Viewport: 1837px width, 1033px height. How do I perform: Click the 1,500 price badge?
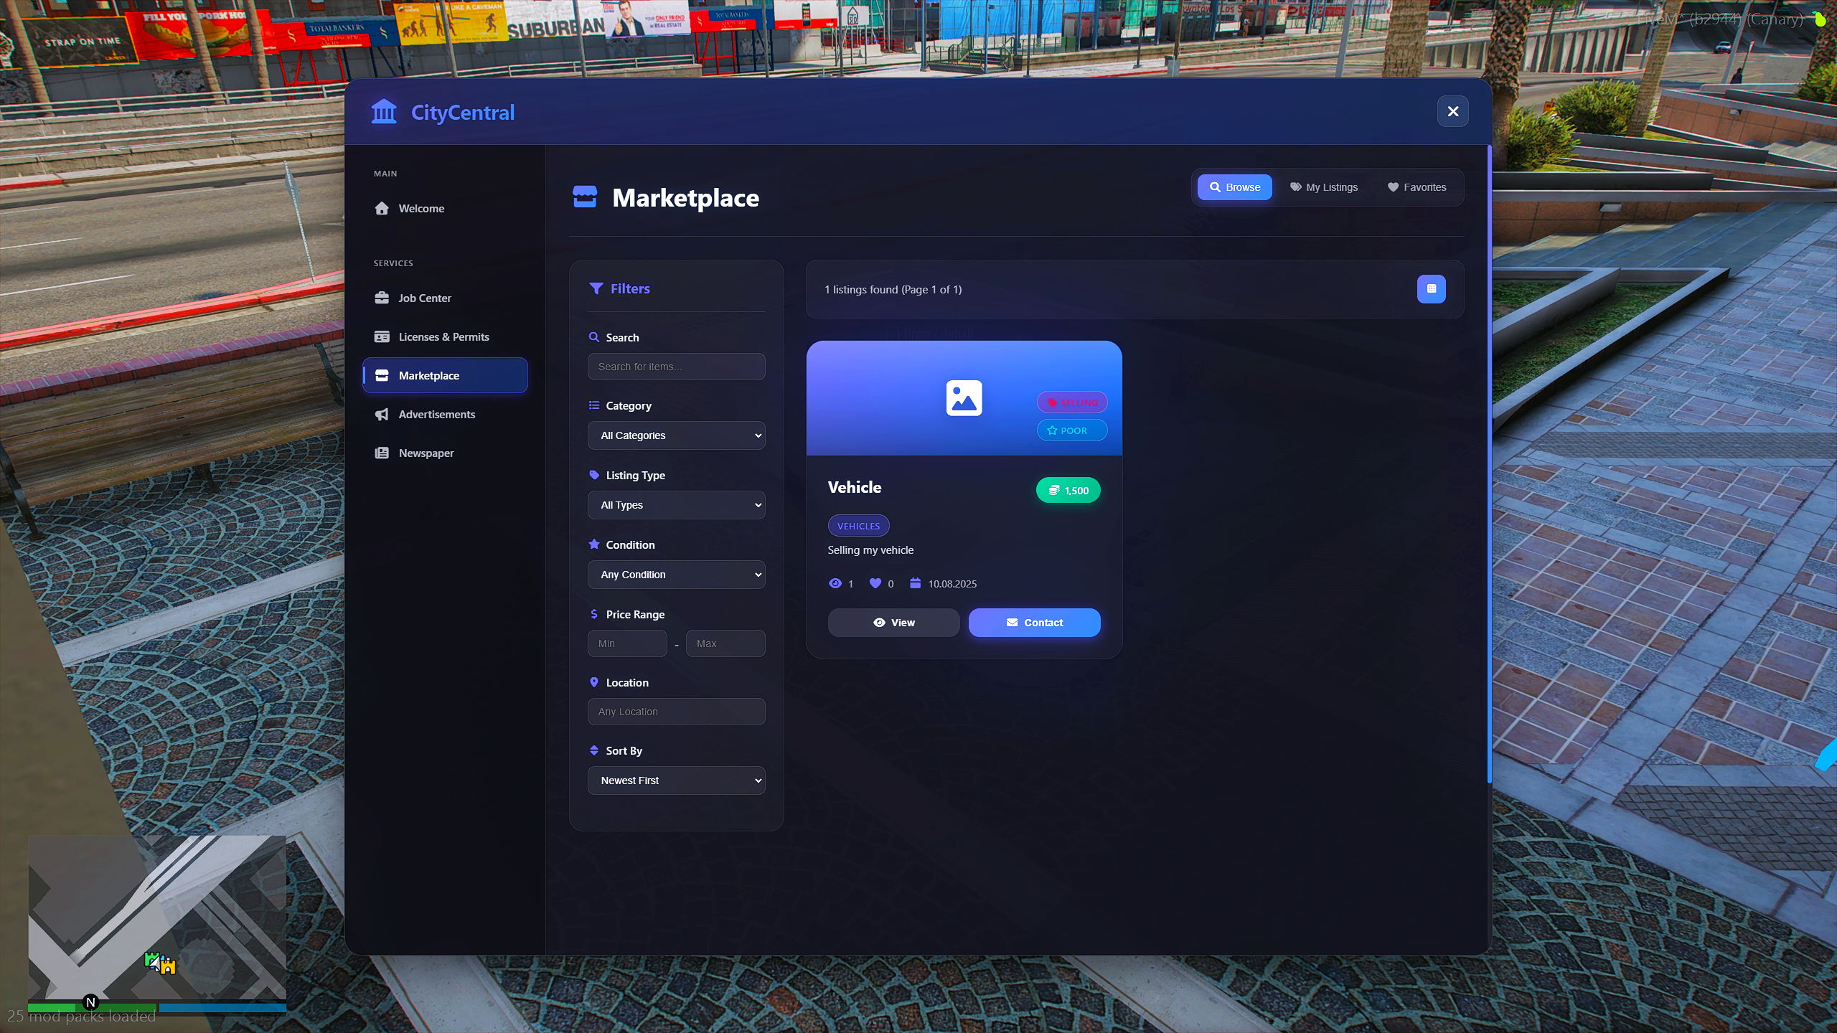click(1068, 490)
